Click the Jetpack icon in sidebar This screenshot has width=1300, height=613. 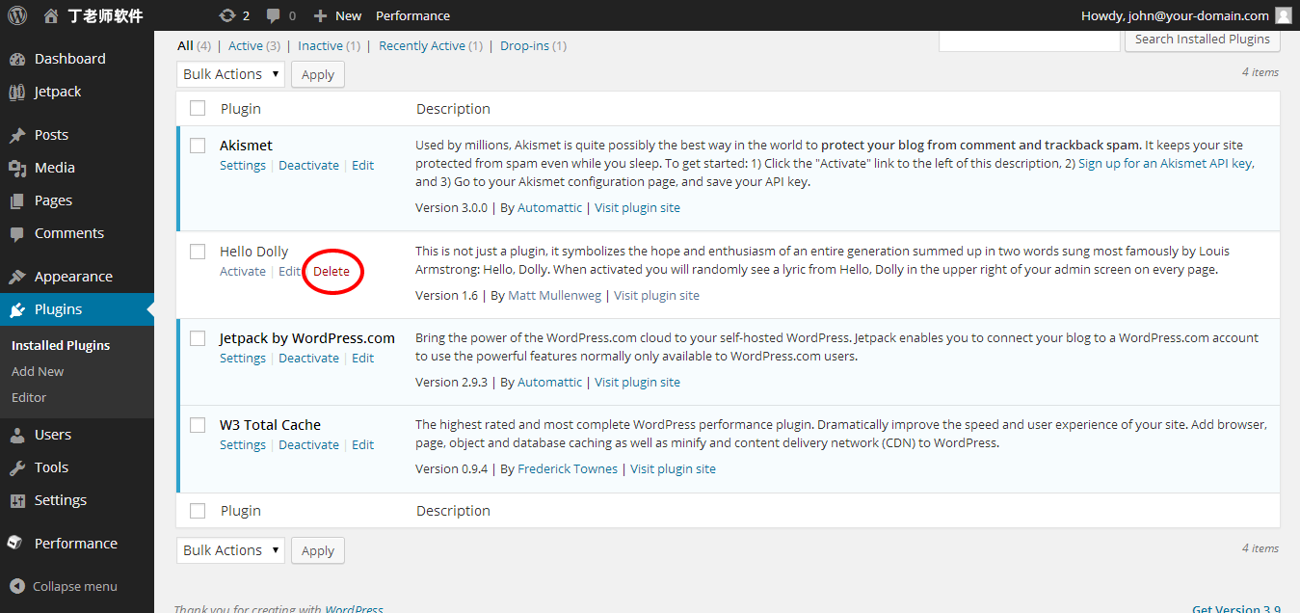(16, 92)
